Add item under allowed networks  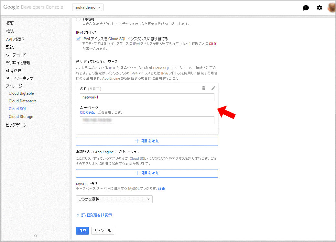click(x=147, y=141)
